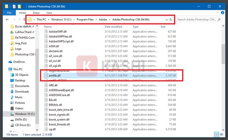Image resolution: width=228 pixels, height=140 pixels.
Task: Open the View ribbon tab
Action: click(x=49, y=13)
